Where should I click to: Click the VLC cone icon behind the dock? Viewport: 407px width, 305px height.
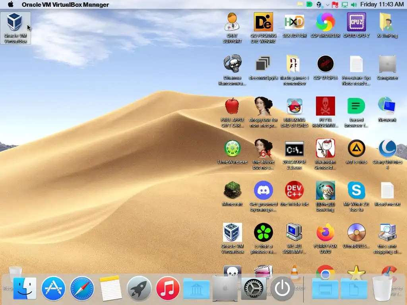[295, 272]
